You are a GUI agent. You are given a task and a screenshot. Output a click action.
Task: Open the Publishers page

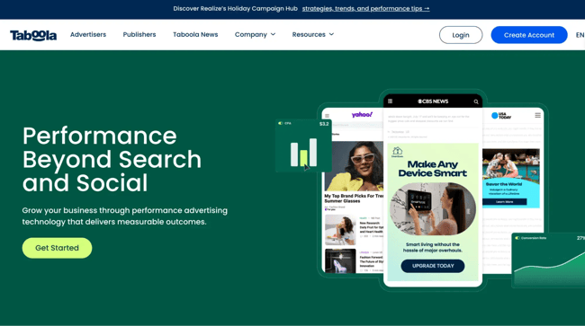click(139, 35)
